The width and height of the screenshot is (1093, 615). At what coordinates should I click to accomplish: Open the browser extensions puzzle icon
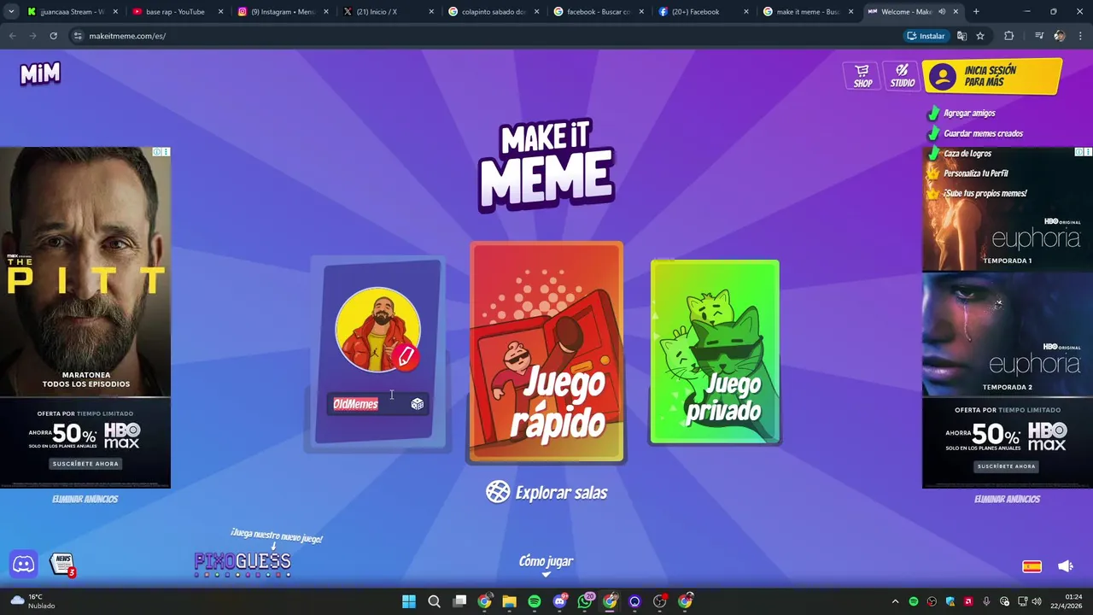(x=1008, y=36)
